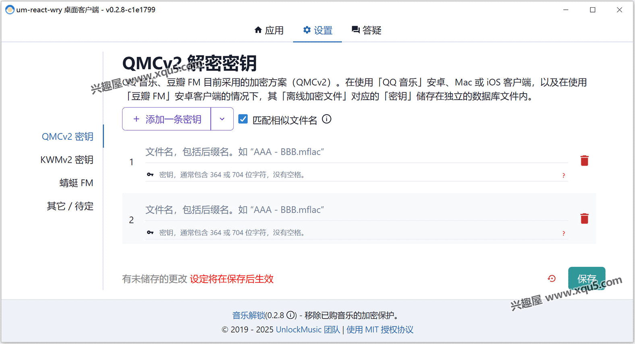Select KWMv2 密钥 in sidebar
Screen dimensions: 635x344
click(67, 160)
